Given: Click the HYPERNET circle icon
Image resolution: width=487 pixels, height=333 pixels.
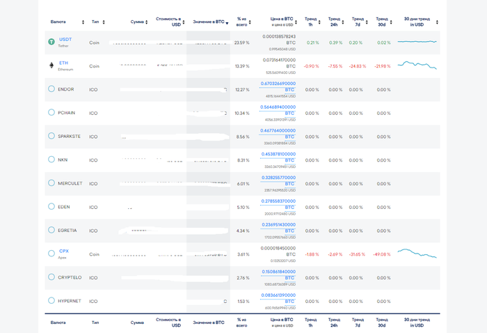Looking at the screenshot, I should [x=51, y=300].
